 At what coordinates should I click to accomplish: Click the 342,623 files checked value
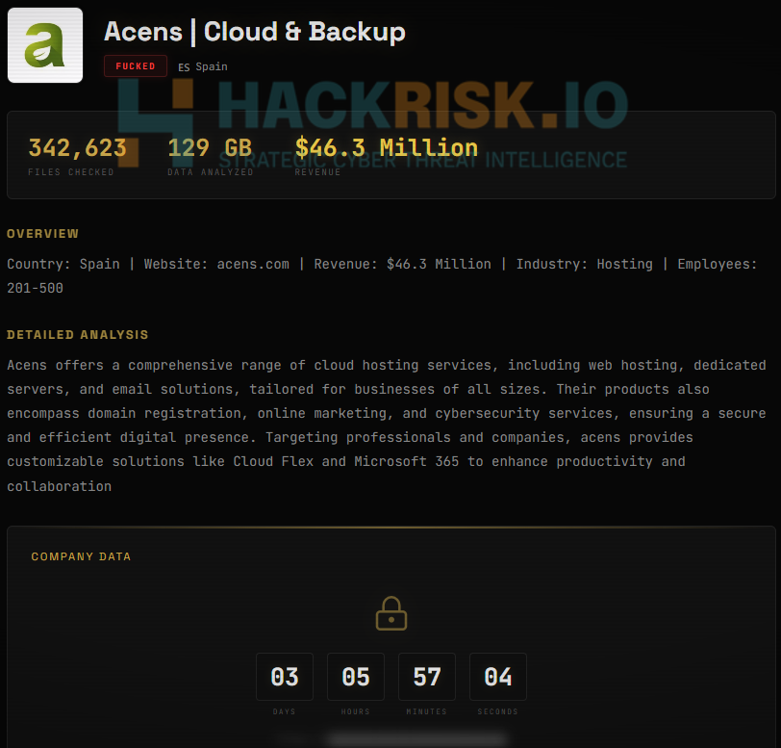click(77, 147)
